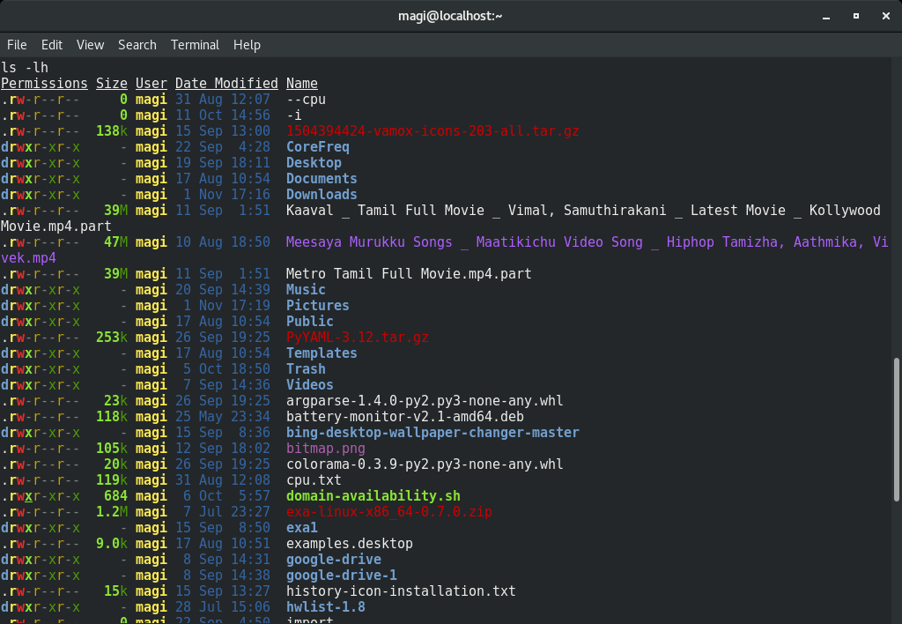Select the Documents directory name
The width and height of the screenshot is (902, 624).
coord(322,178)
